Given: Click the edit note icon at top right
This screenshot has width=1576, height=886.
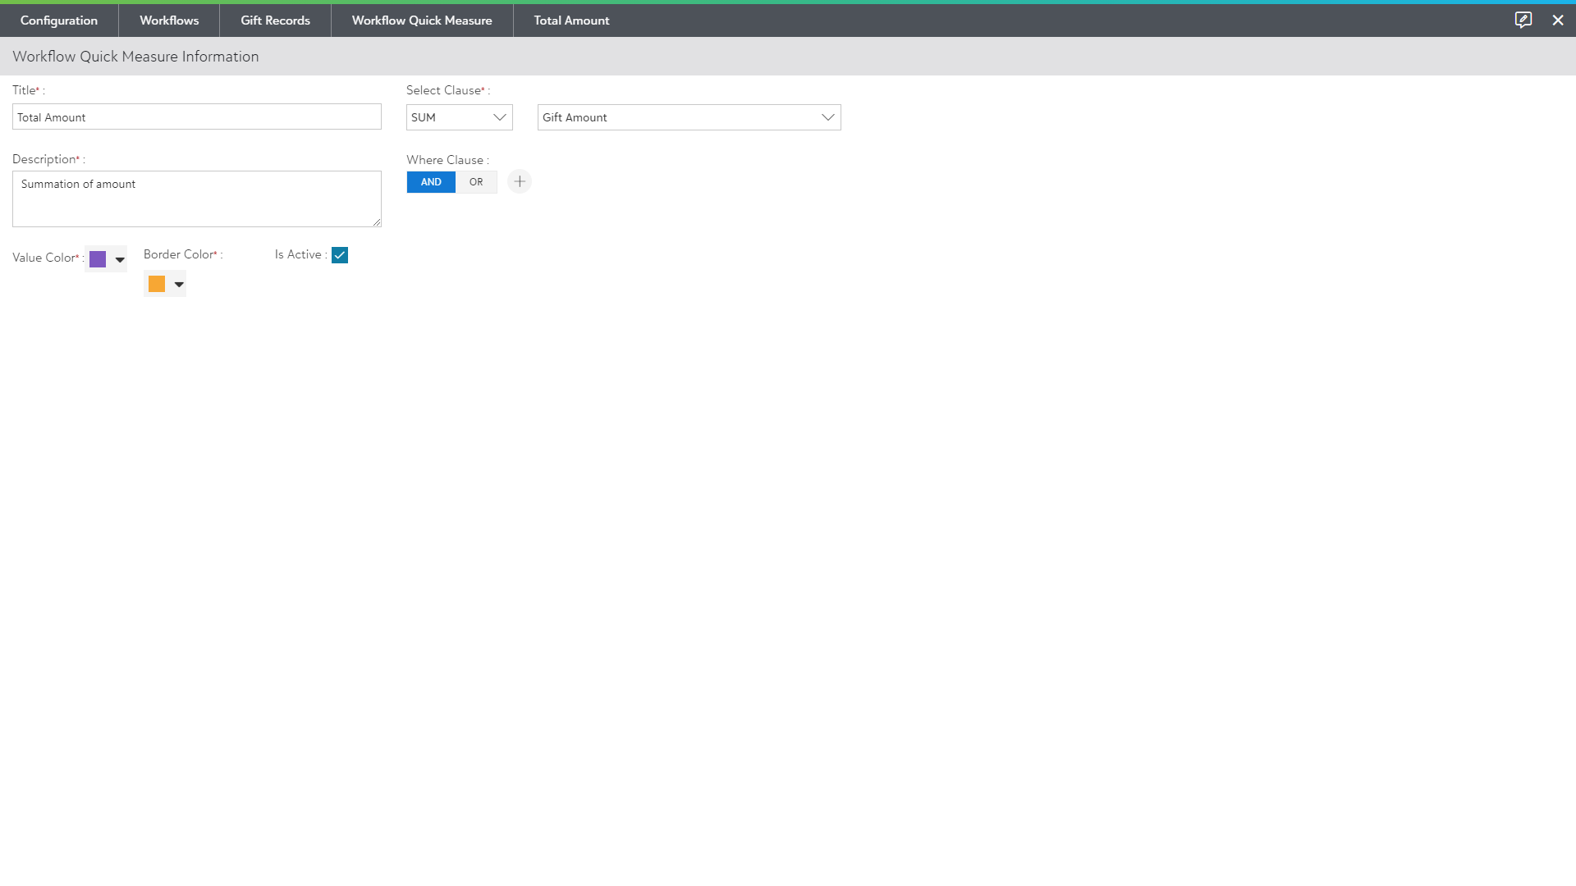Looking at the screenshot, I should click(x=1523, y=20).
